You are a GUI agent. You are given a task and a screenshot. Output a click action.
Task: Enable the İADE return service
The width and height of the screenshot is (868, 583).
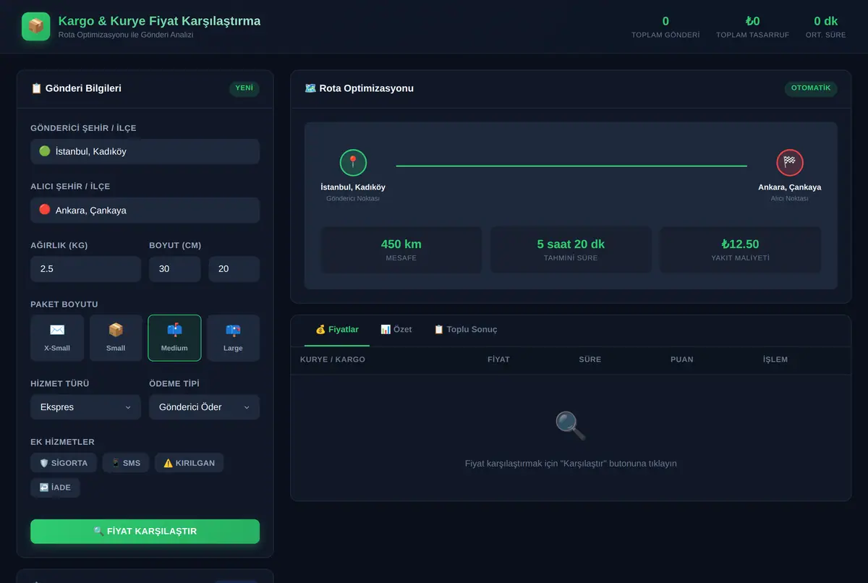click(x=55, y=488)
